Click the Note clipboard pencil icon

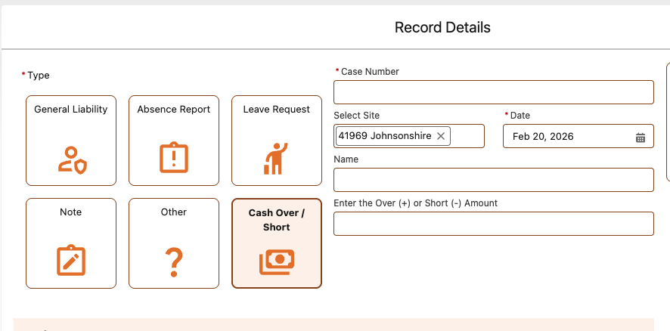tap(71, 261)
